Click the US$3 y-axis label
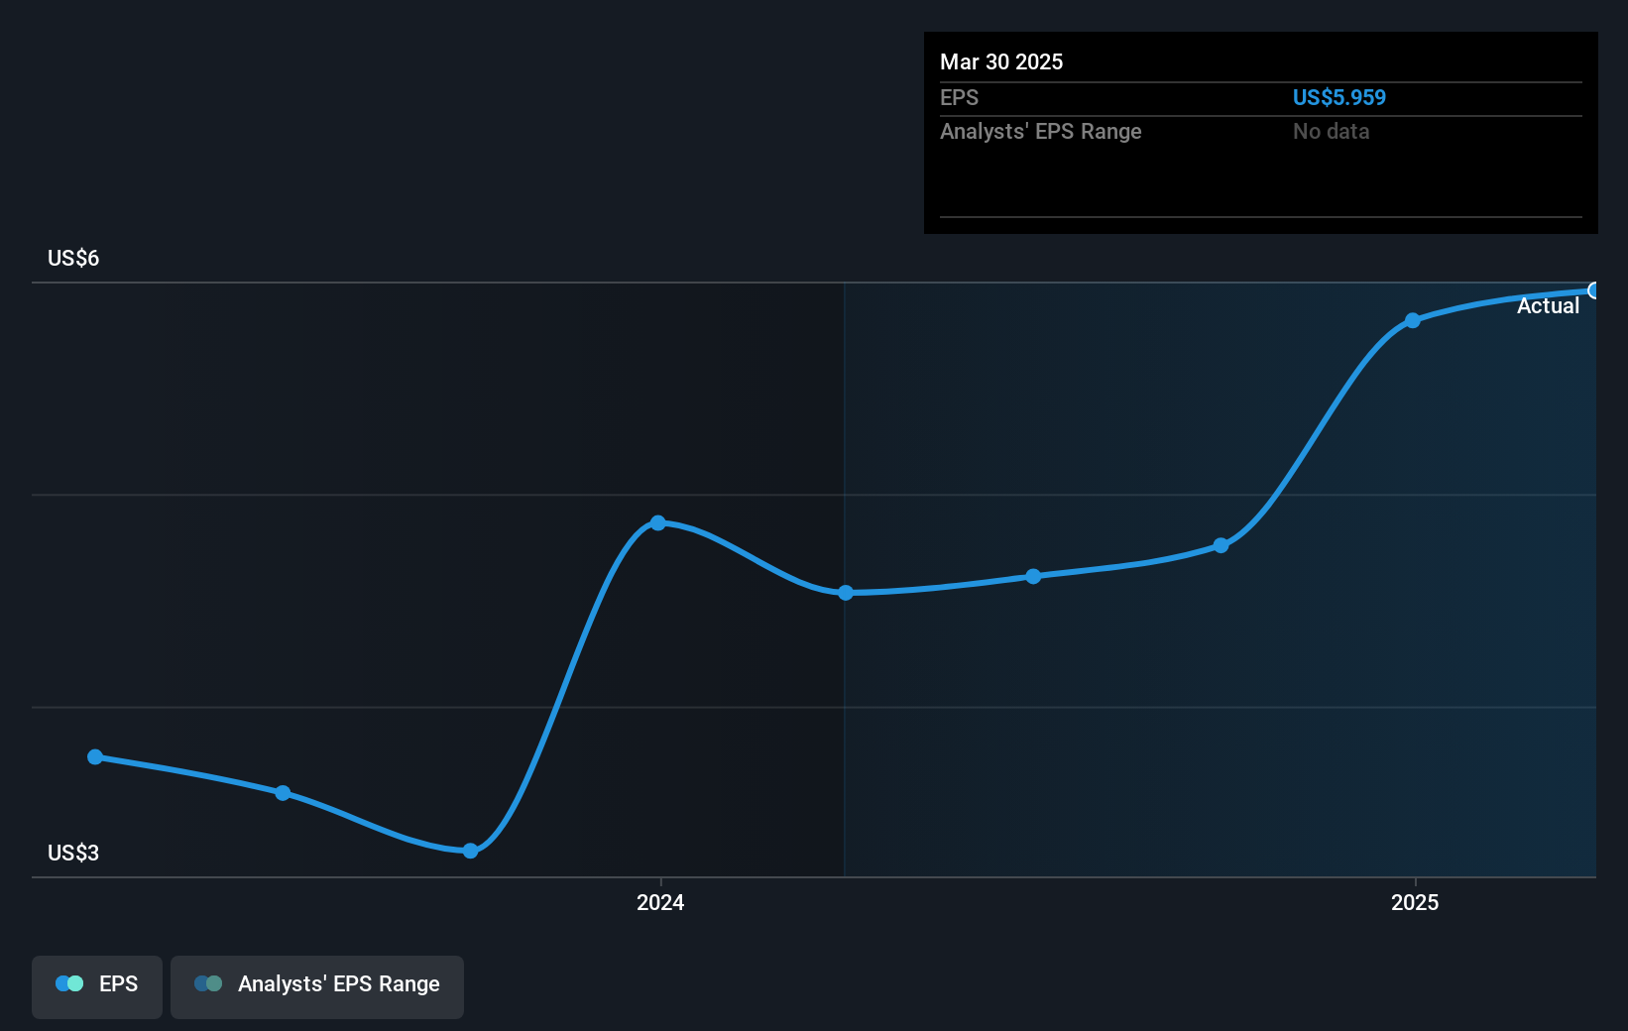 [x=73, y=854]
